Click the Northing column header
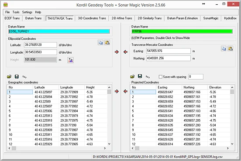This screenshot has height=161, width=241. tap(195, 87)
